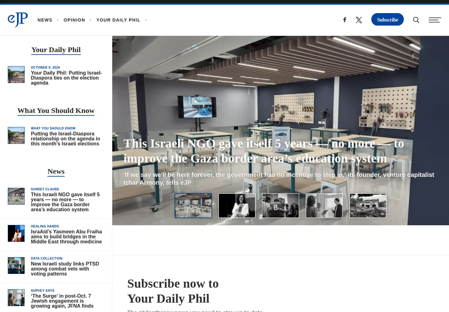This screenshot has width=449, height=312.
Task: Select the soldiers hugging carousel thumbnail
Action: (x=281, y=206)
